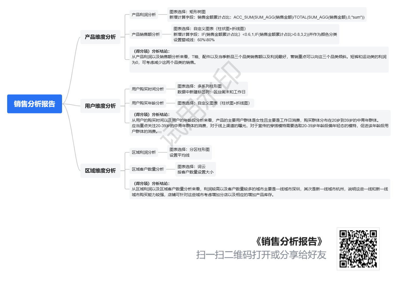Select the 词云 chart selection note

(x=195, y=169)
